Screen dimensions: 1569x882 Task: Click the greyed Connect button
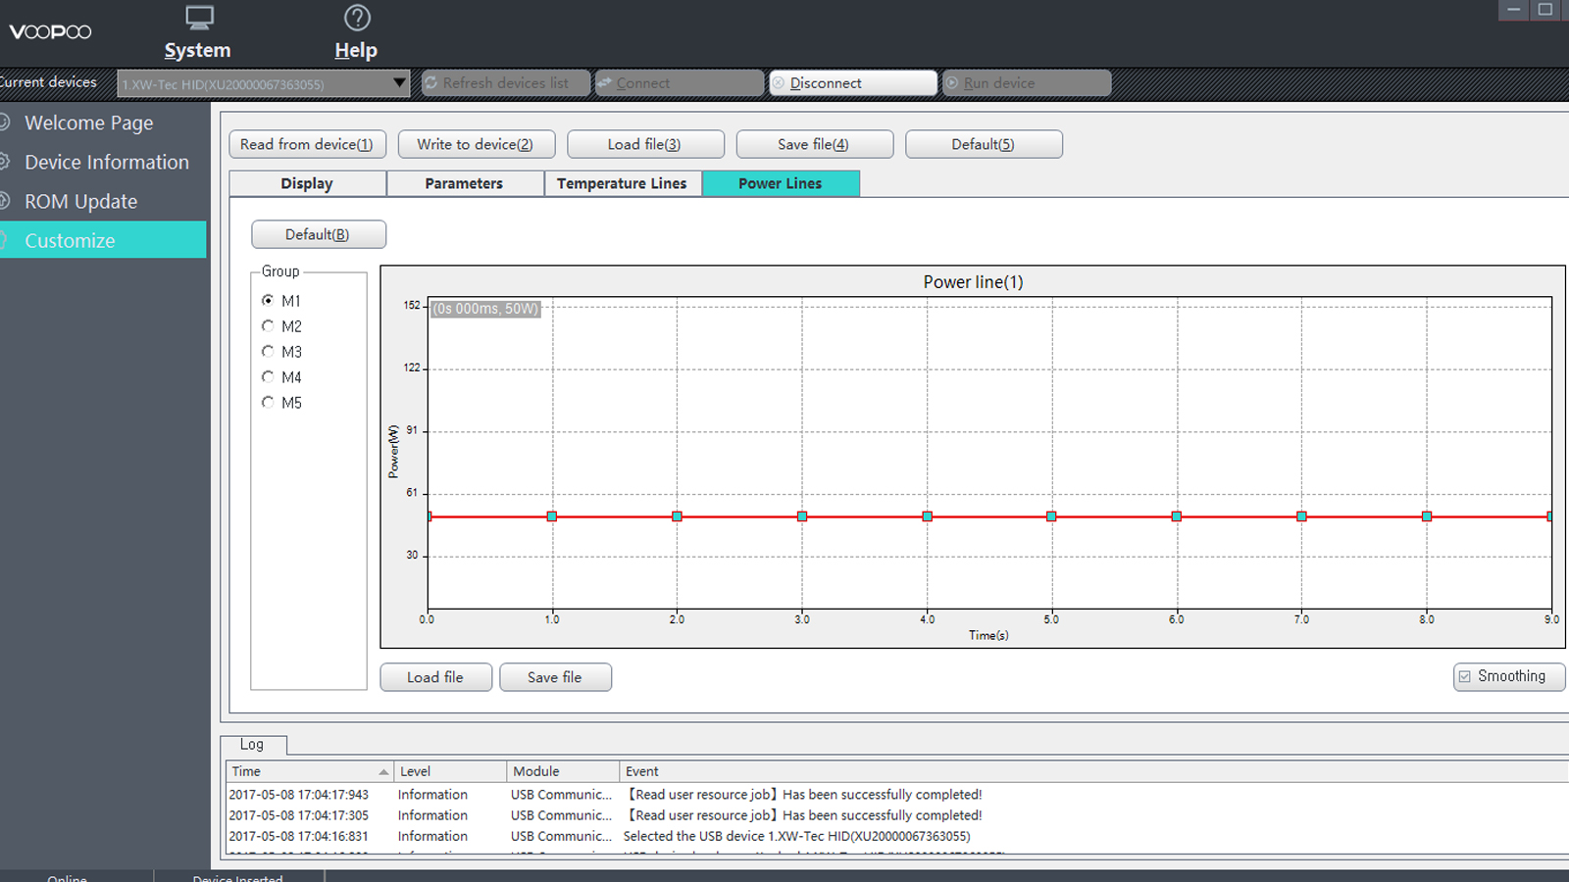click(x=679, y=83)
